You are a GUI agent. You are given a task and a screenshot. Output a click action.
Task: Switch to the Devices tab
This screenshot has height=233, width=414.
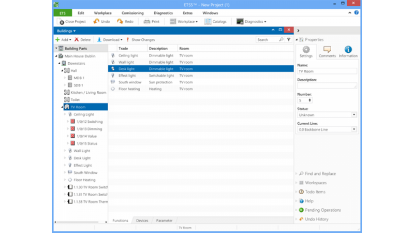pyautogui.click(x=142, y=221)
